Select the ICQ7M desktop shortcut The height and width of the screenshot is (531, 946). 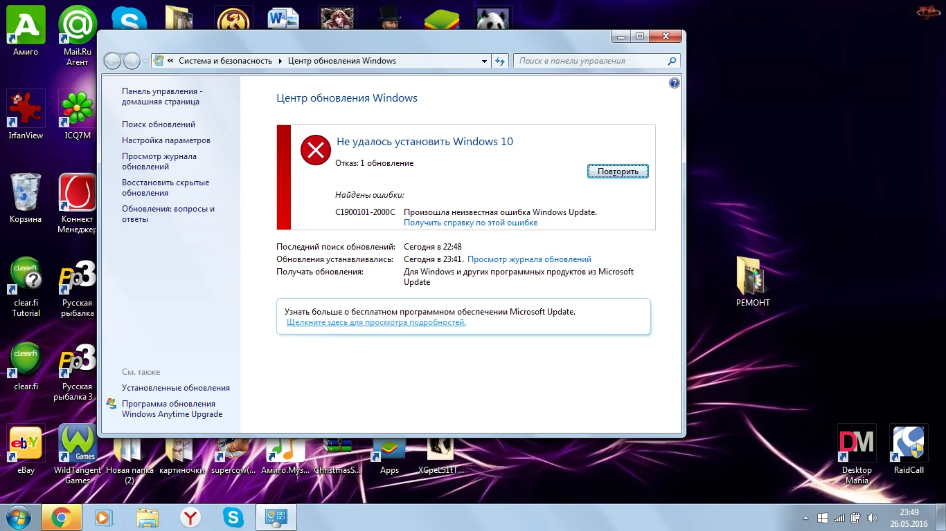78,115
